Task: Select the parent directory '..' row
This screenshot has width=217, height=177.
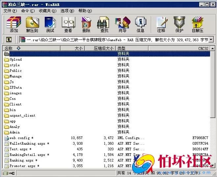Action: tap(107, 54)
